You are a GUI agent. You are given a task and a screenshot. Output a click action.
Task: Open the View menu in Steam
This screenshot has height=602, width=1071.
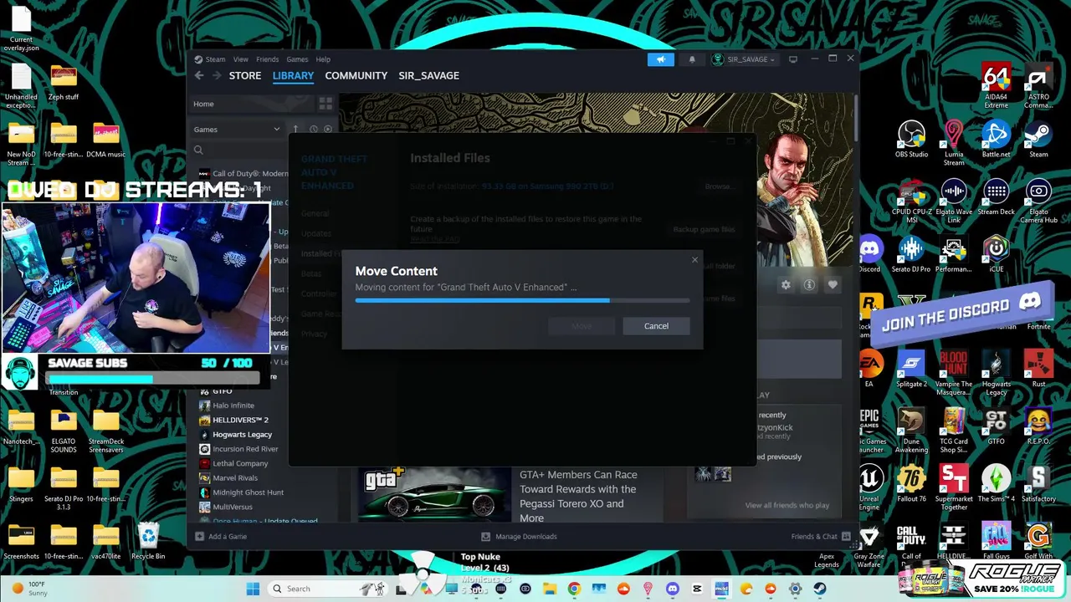[x=241, y=59]
